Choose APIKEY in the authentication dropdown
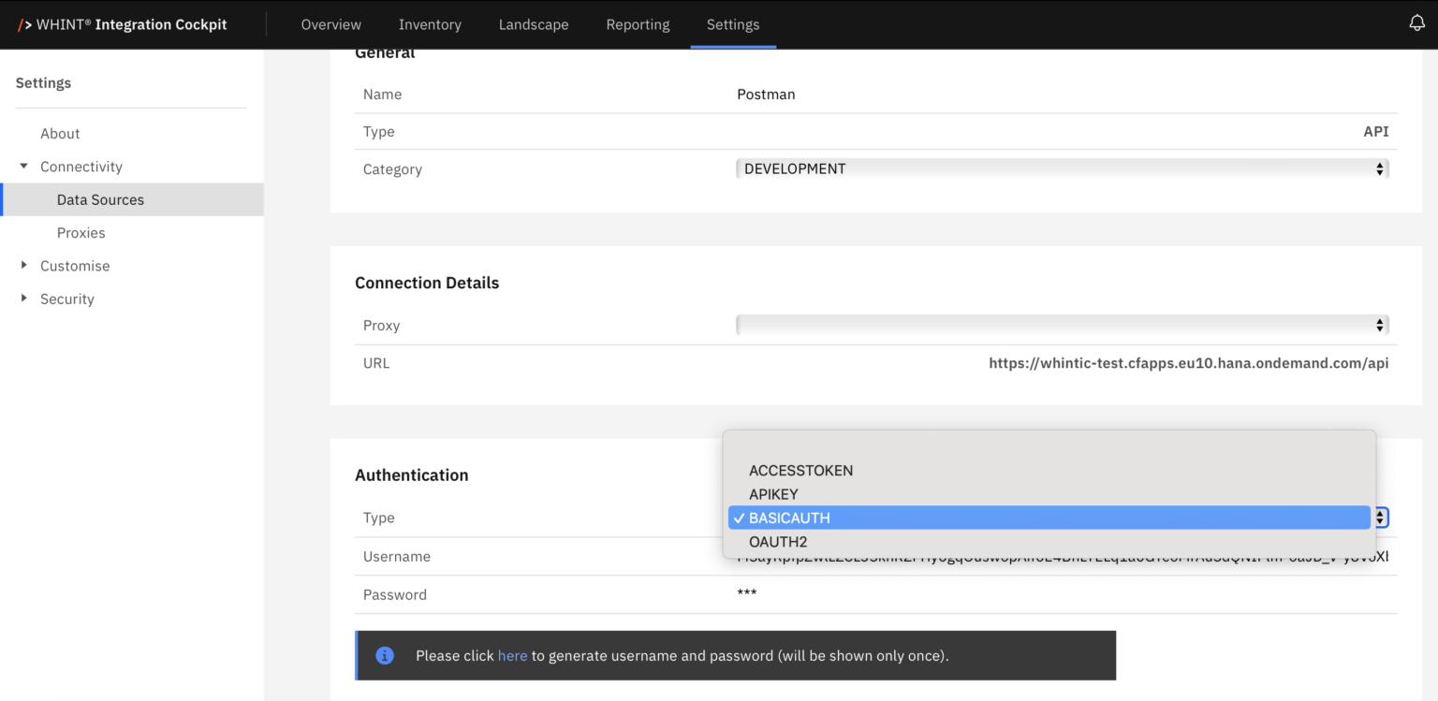1438x701 pixels. (x=773, y=494)
